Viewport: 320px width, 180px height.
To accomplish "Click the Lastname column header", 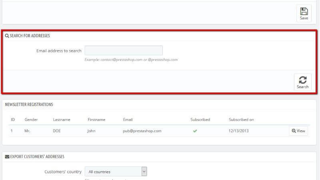I will pos(62,120).
